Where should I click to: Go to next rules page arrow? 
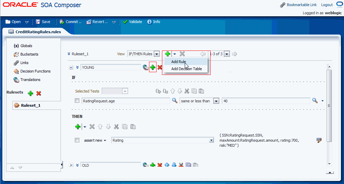pos(234,54)
